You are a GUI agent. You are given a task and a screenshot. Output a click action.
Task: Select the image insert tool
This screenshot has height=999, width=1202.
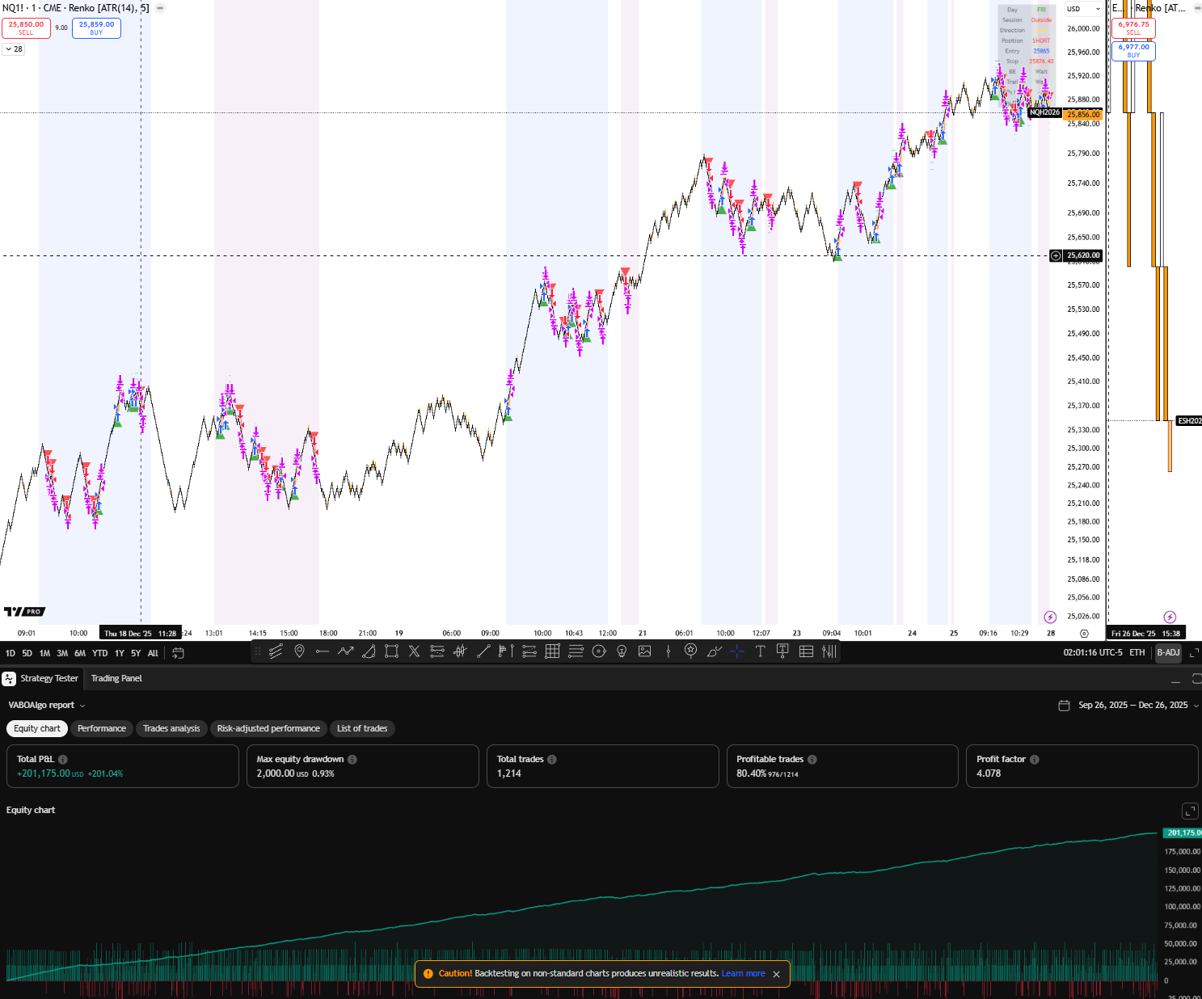pyautogui.click(x=644, y=651)
